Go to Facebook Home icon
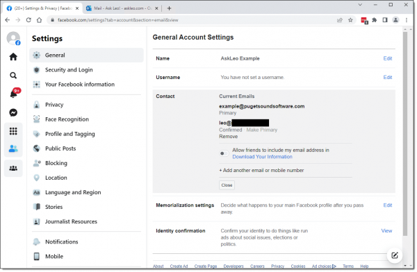417x272 pixels. pos(13,57)
